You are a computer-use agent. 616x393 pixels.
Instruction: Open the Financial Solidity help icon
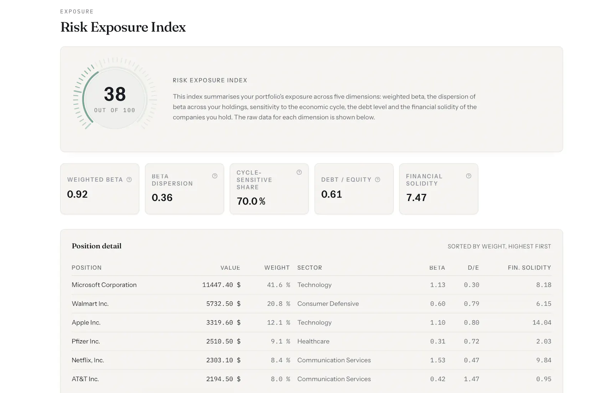pyautogui.click(x=469, y=176)
